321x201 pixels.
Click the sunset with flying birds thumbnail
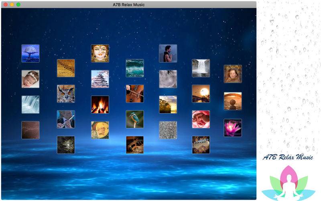pos(201,94)
